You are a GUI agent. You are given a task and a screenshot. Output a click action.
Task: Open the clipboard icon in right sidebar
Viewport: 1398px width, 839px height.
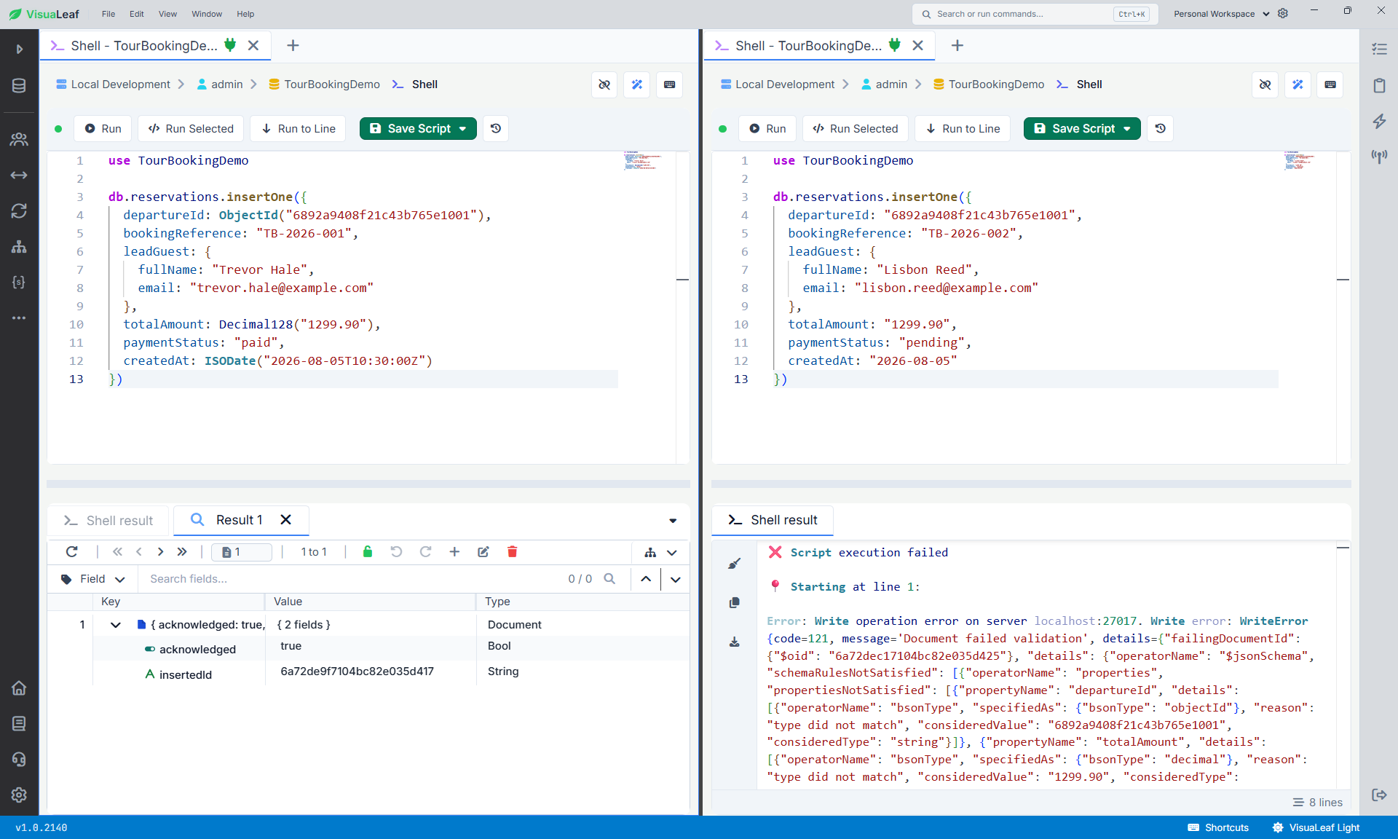tap(1379, 85)
